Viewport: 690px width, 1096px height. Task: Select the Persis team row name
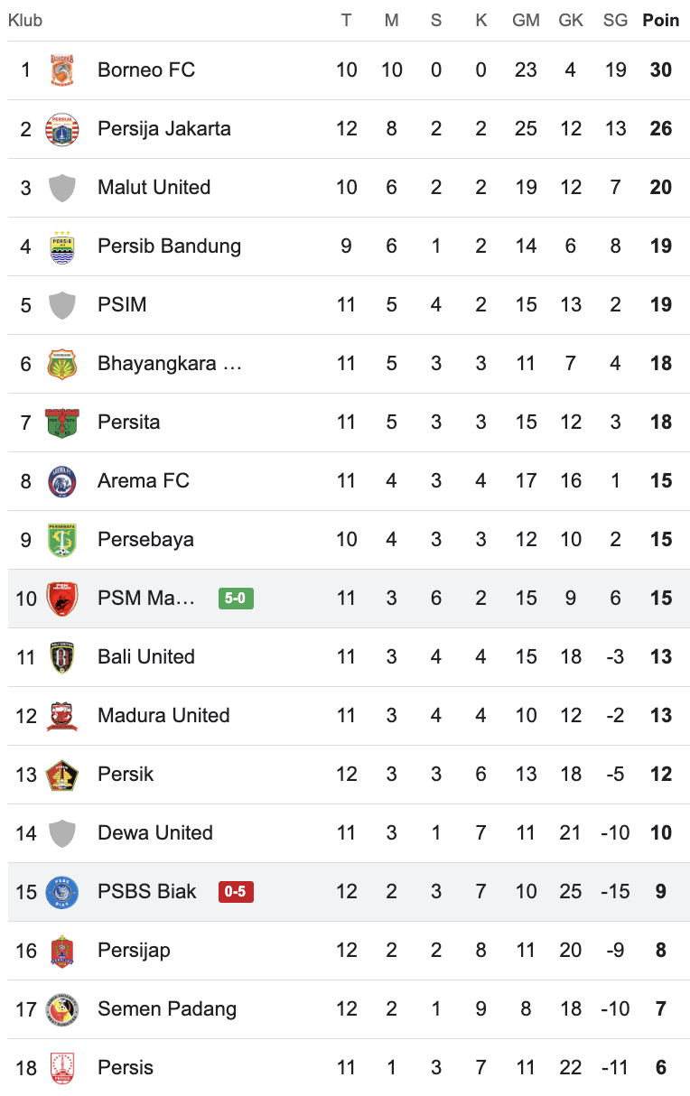126,1068
